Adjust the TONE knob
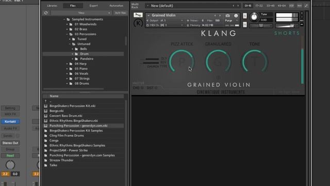 point(255,61)
